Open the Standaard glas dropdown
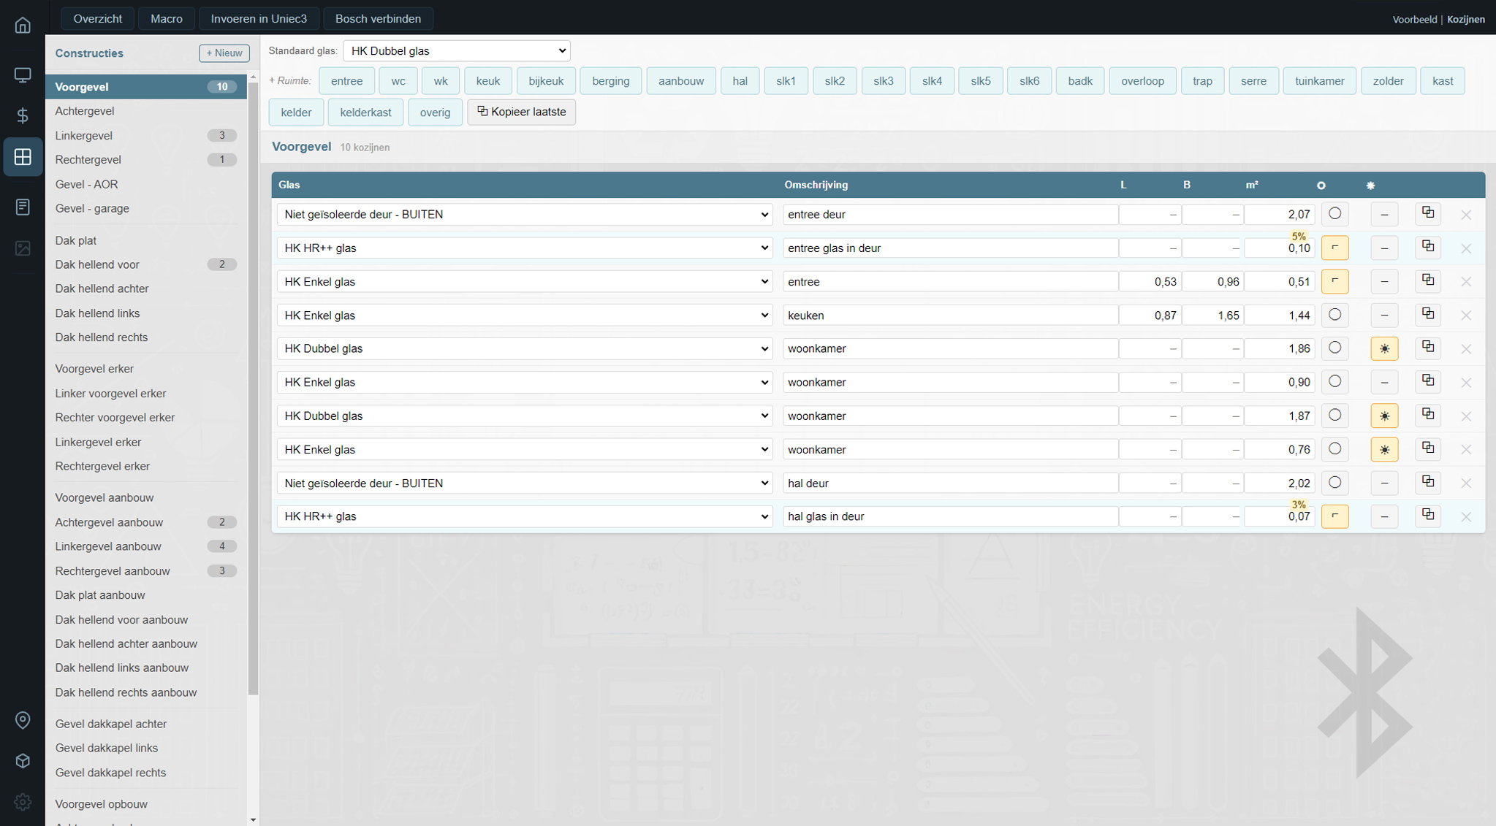 [457, 51]
